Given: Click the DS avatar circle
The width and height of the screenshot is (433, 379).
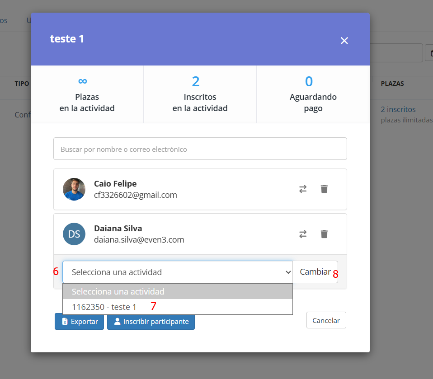Looking at the screenshot, I should click(74, 234).
